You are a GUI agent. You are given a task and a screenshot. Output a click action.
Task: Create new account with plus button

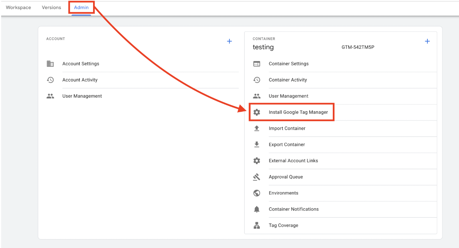coord(229,41)
